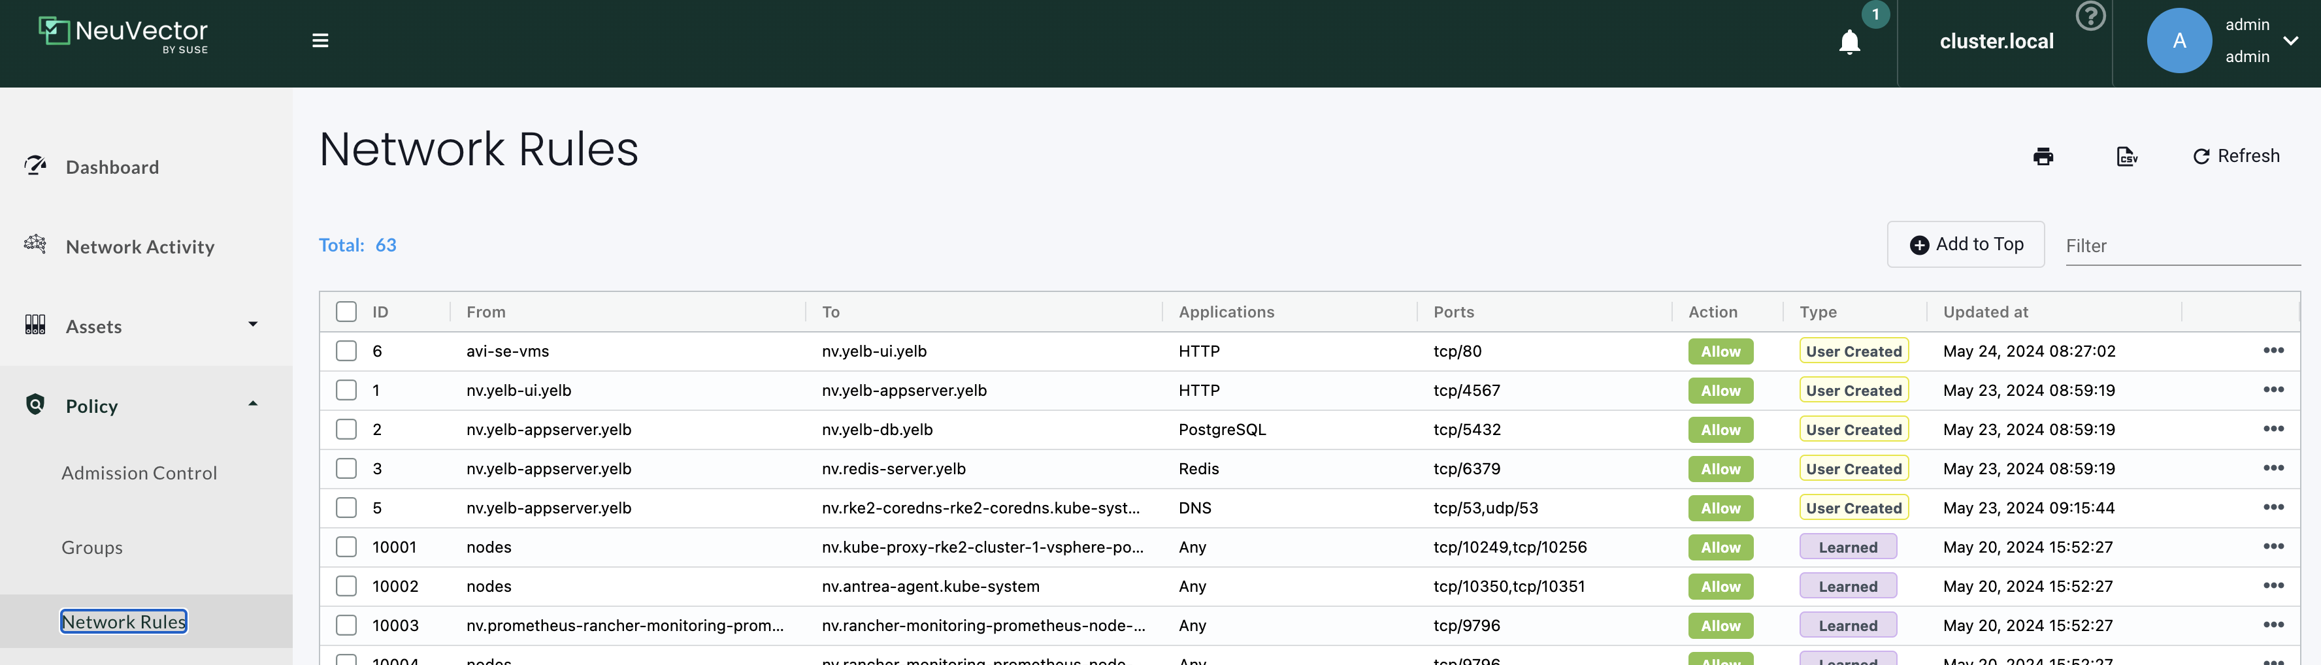Click Total: 63 count label
The height and width of the screenshot is (665, 2321).
(x=357, y=245)
